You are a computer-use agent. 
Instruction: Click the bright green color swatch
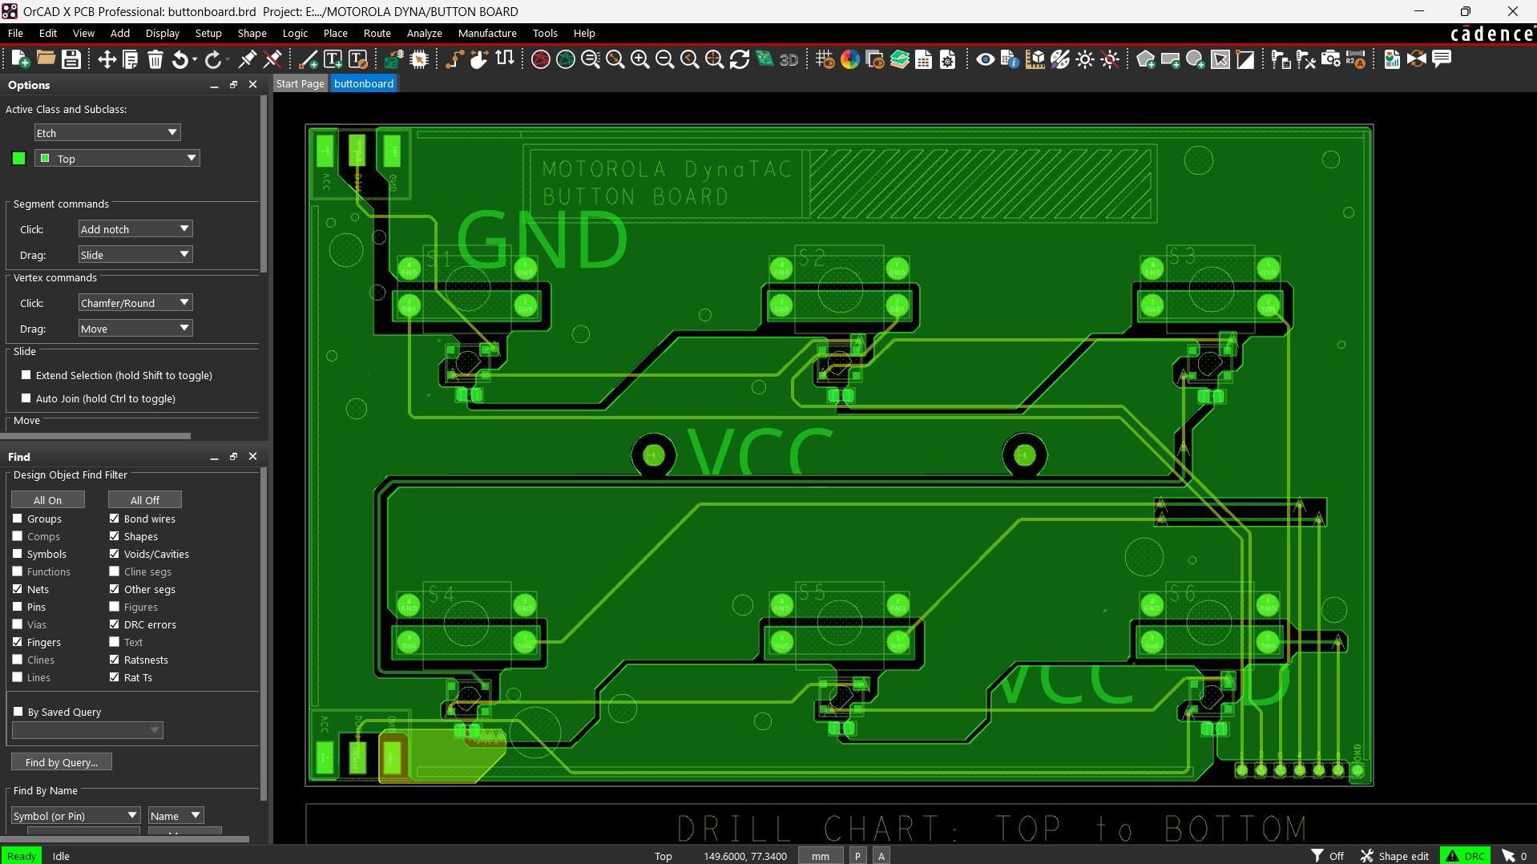[x=19, y=159]
